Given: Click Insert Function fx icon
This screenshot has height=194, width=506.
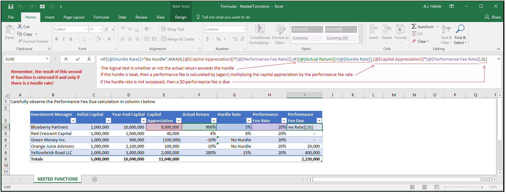Looking at the screenshot, I should [89, 59].
